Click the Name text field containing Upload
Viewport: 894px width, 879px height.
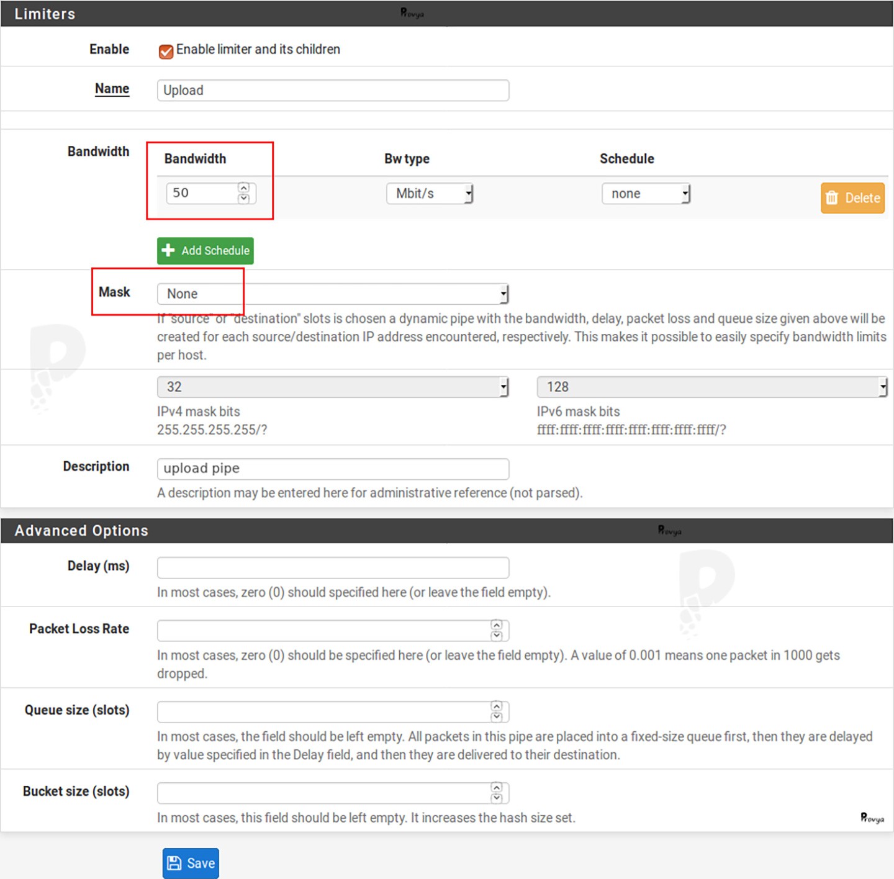[x=332, y=90]
